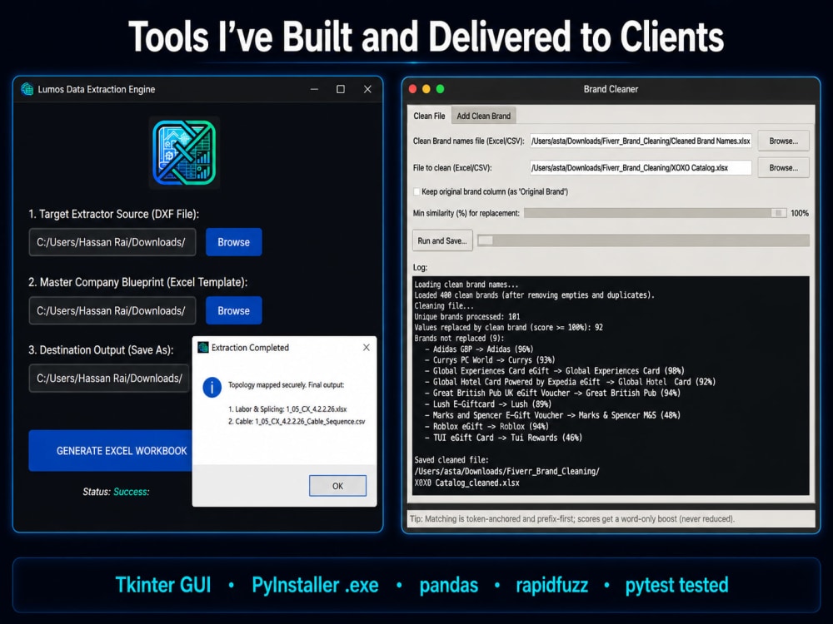
Task: Click the large Lumos logo image
Action: tap(184, 153)
